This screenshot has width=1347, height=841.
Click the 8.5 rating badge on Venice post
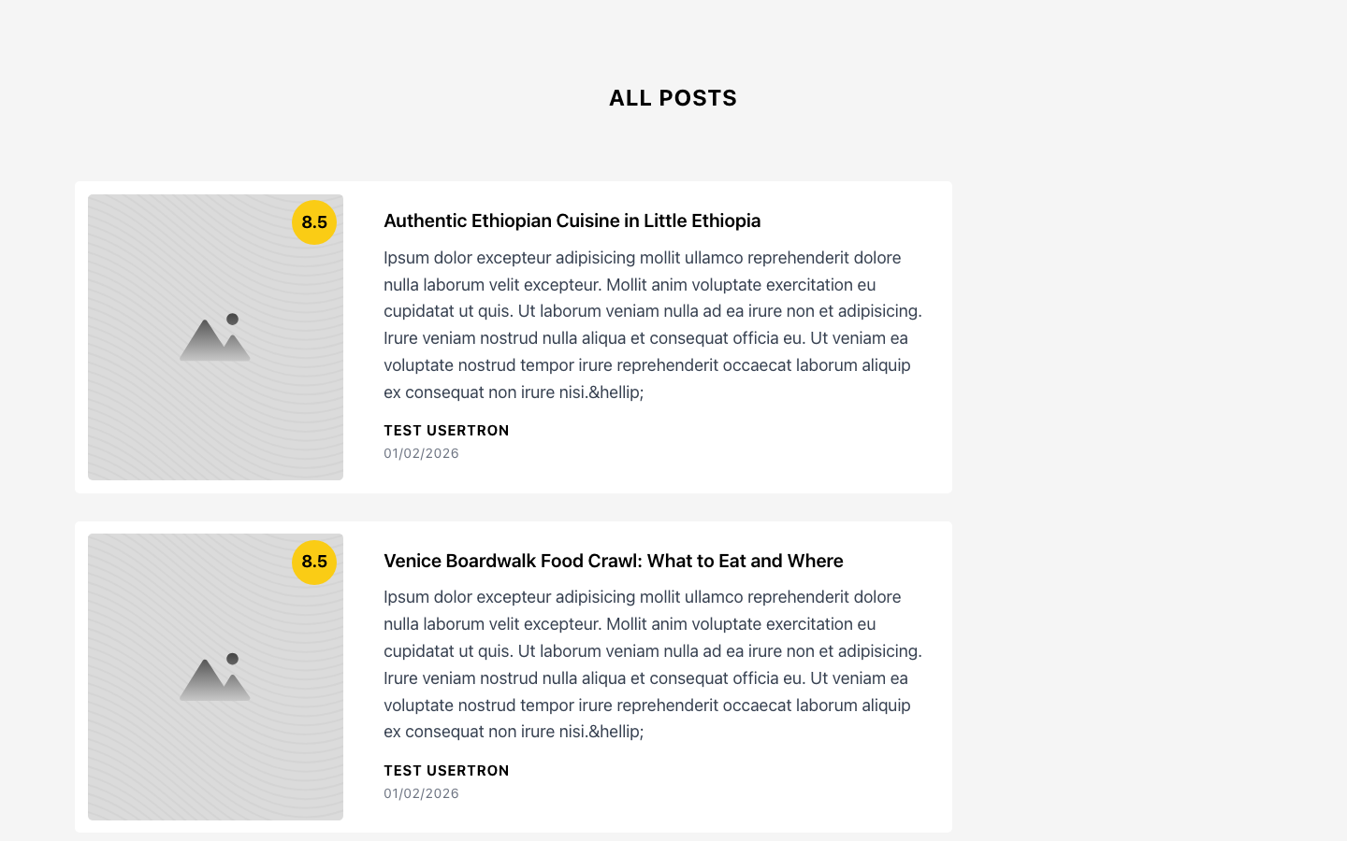click(314, 563)
